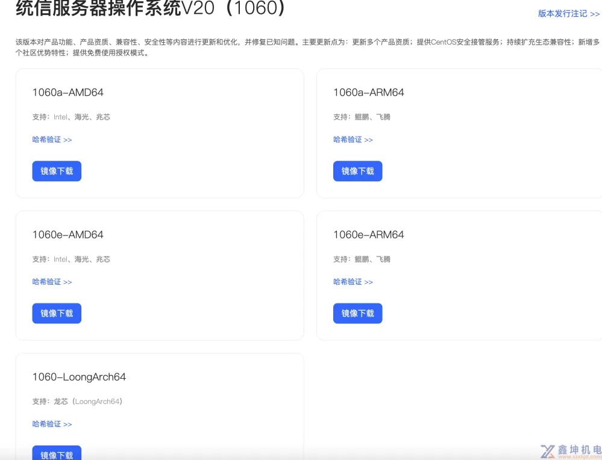Select the 1060-LoongArch64 card title

[x=79, y=377]
